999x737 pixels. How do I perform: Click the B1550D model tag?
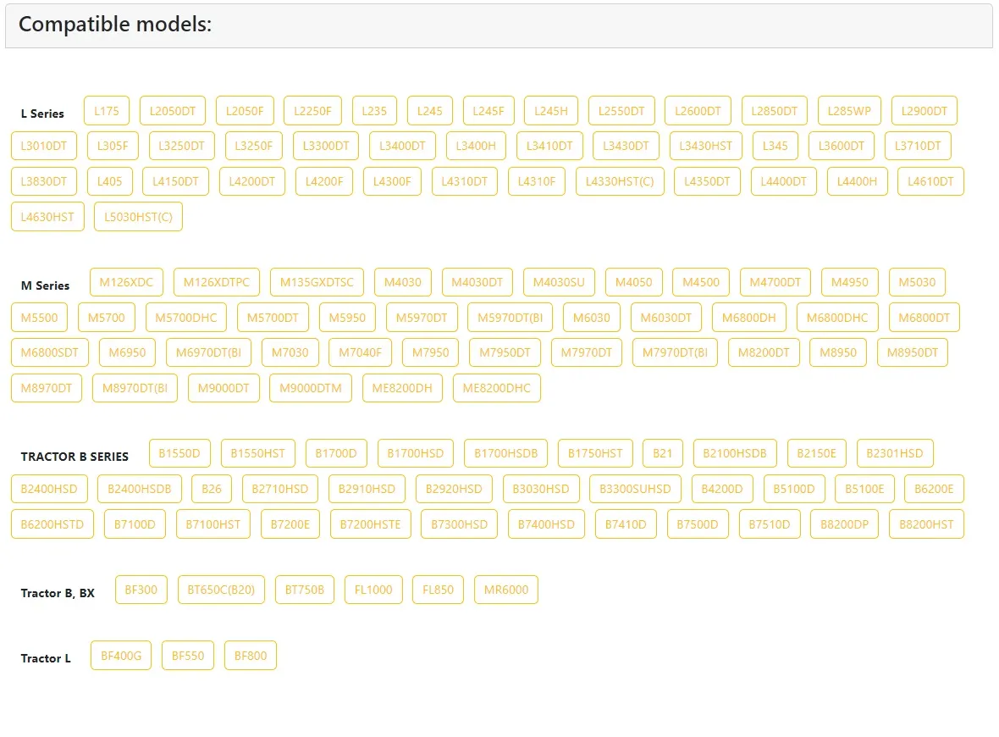point(179,453)
